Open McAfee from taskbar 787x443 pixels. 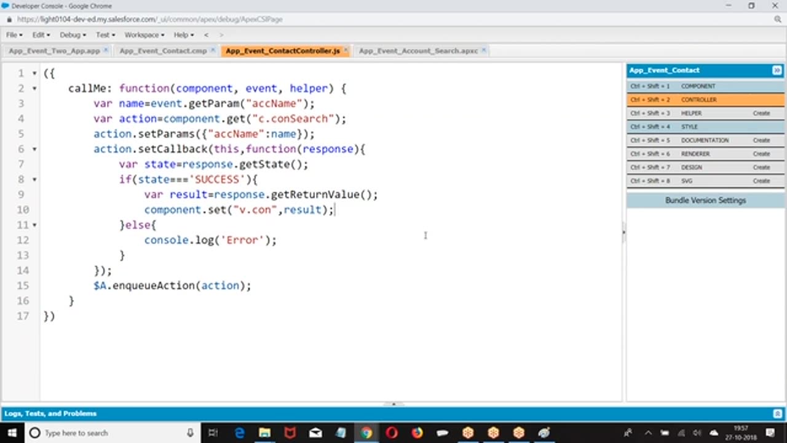(x=290, y=433)
